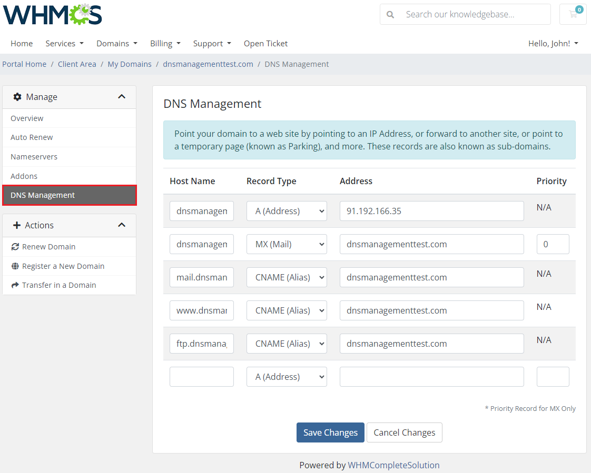
Task: Select DNS Management in sidebar
Action: tap(70, 195)
